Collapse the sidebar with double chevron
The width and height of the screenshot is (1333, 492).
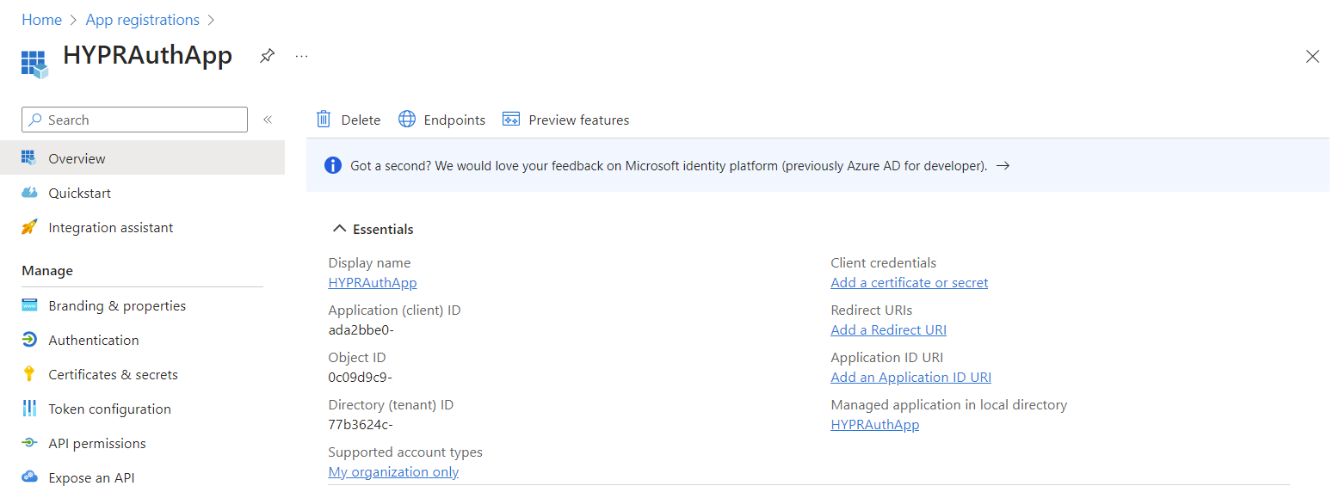click(268, 120)
